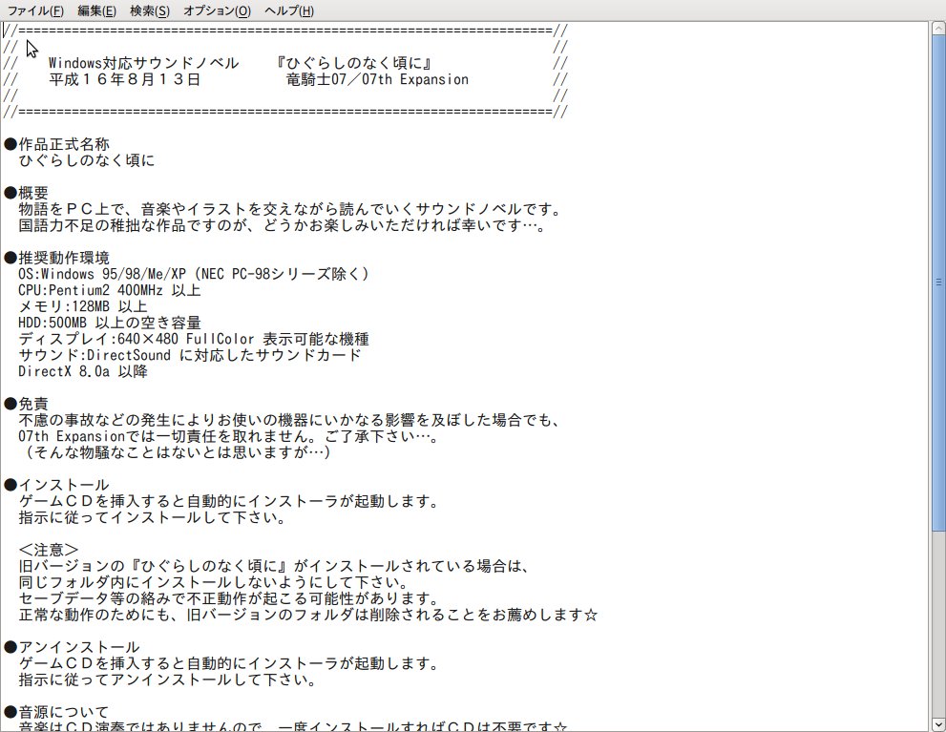Click ひぐらしのなく頃に under 作品正式名称
Viewport: 946px width, 732px height.
click(87, 160)
